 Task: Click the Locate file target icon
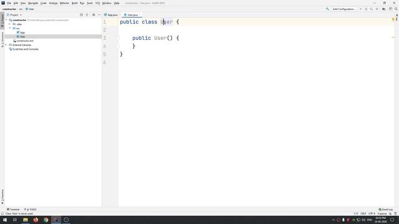pos(82,15)
